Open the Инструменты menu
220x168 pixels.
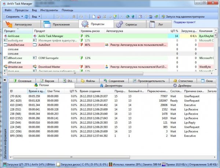click(x=49, y=10)
